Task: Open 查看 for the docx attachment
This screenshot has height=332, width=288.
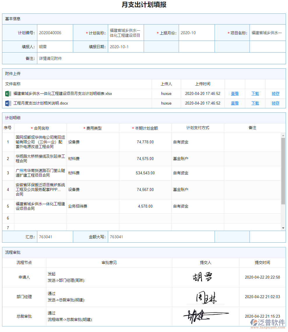Action: click(235, 103)
